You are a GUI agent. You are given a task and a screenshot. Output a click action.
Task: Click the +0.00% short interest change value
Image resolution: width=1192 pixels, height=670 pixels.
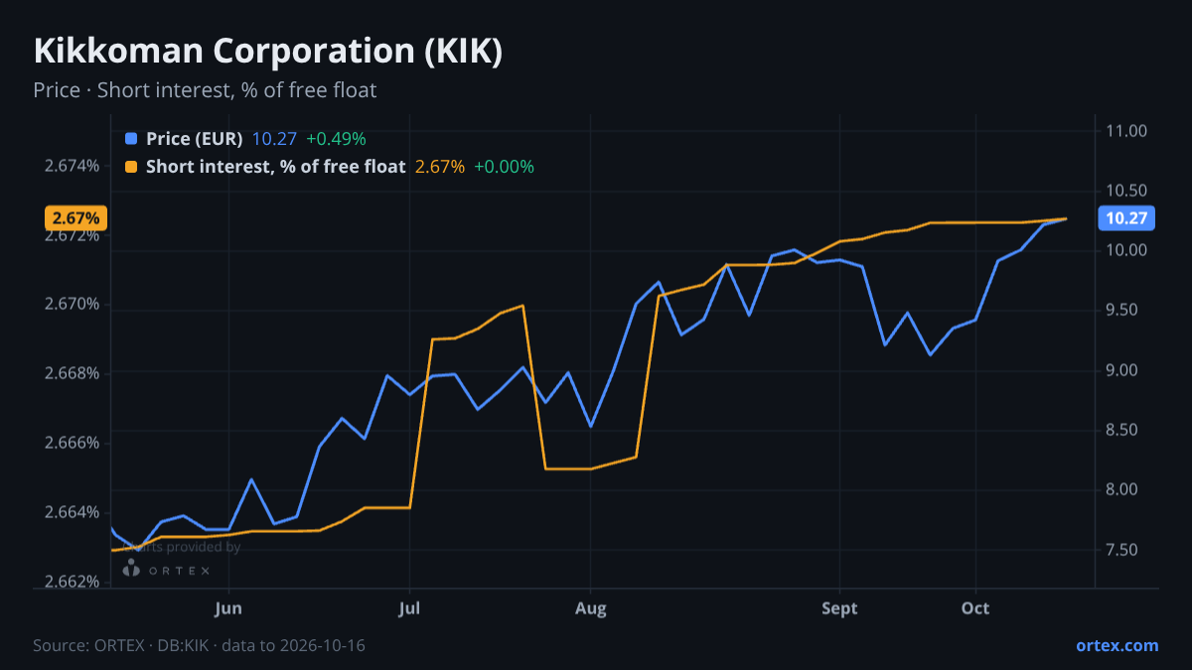point(504,167)
